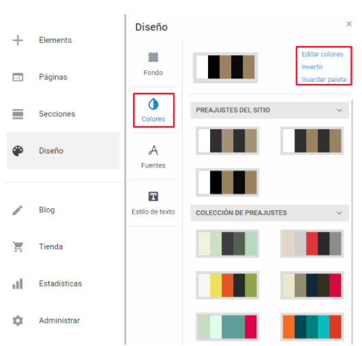
Task: Click the Diseño palette icon
Action: pyautogui.click(x=18, y=151)
